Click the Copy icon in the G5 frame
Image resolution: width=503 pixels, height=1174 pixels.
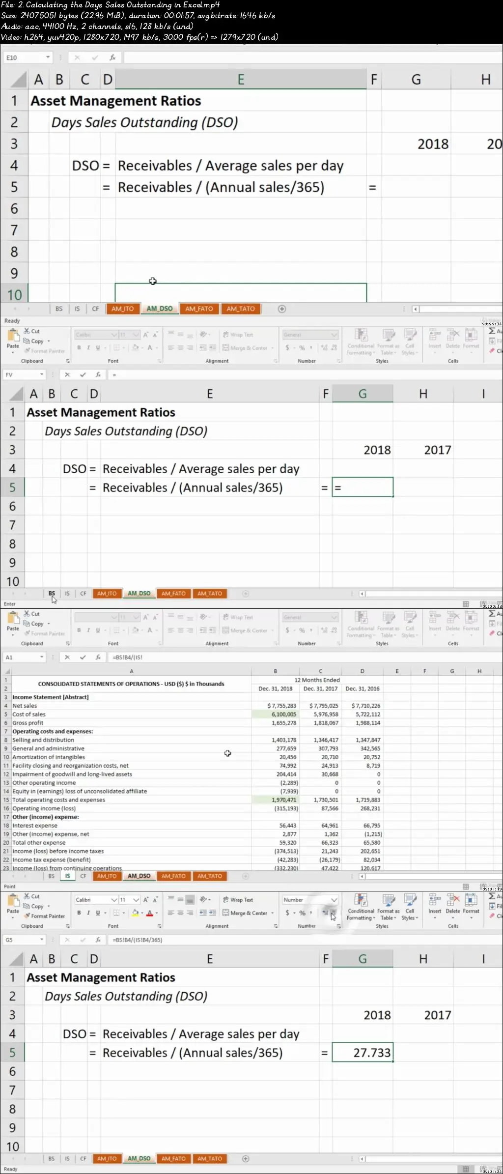coord(27,906)
